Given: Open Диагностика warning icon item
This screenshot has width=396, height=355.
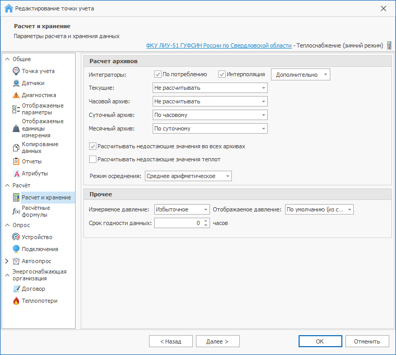Looking at the screenshot, I should (x=16, y=95).
